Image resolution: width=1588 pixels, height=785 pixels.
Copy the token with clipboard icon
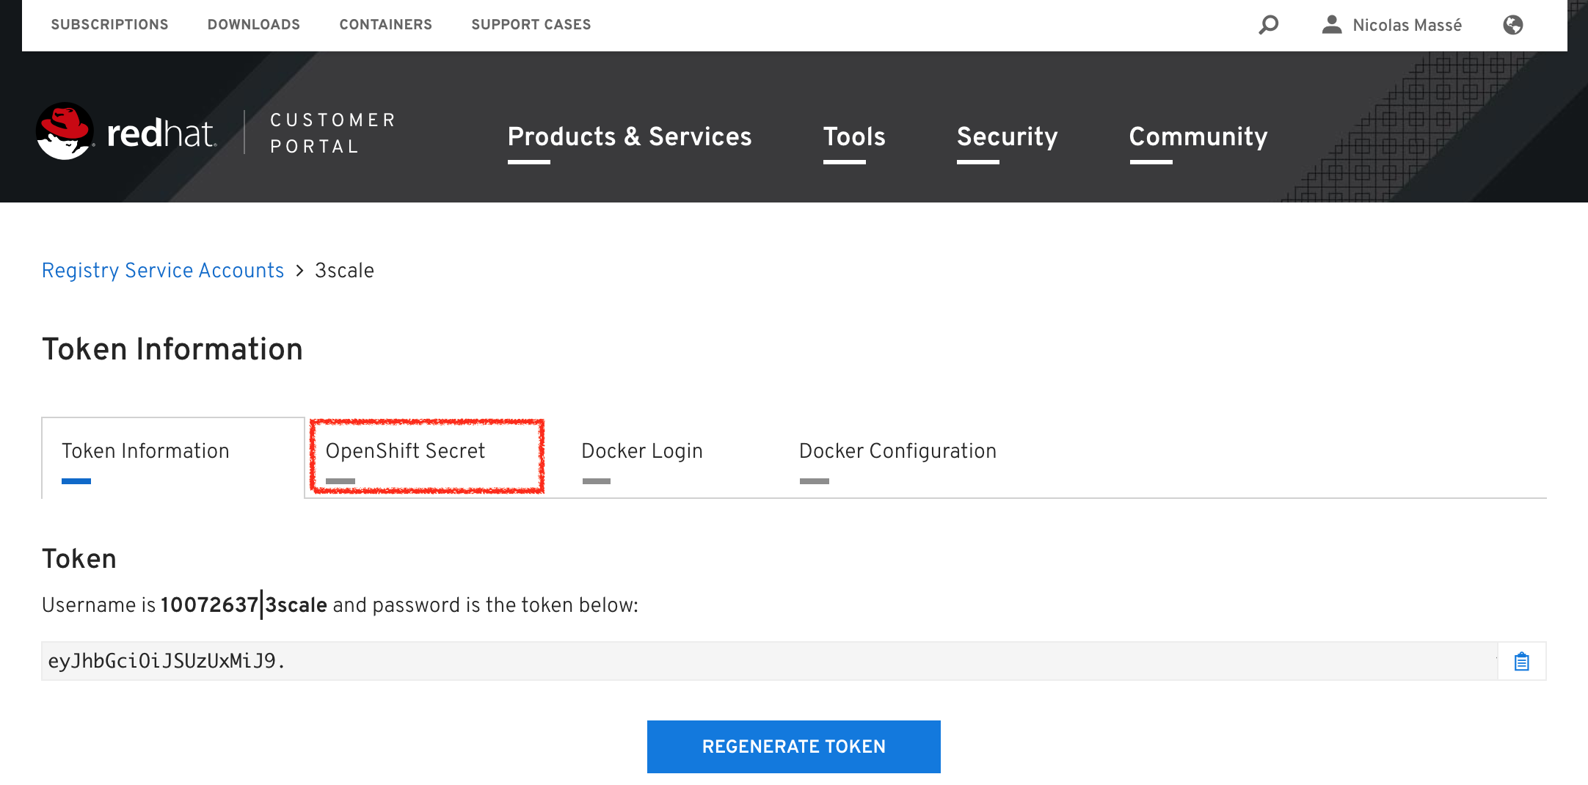1522,662
